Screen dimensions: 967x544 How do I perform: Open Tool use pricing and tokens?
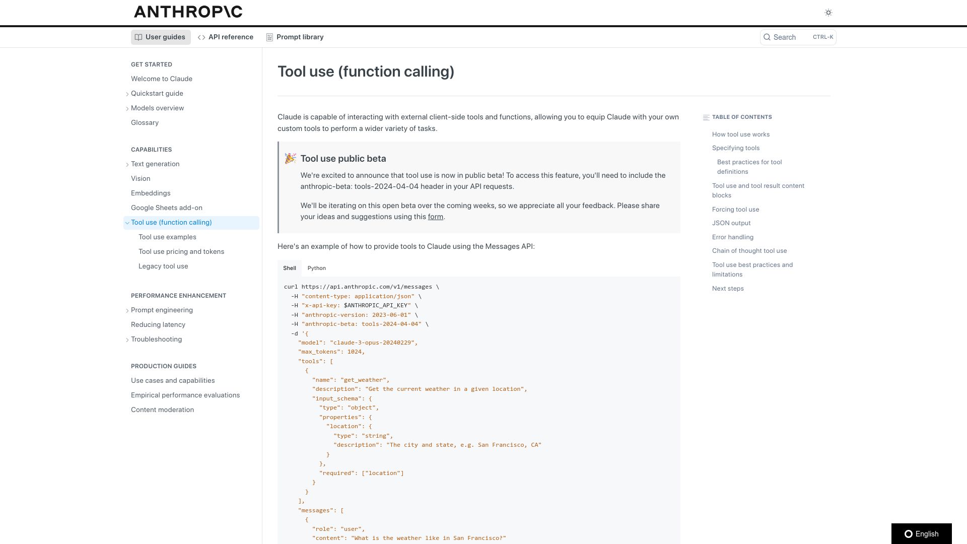point(181,252)
